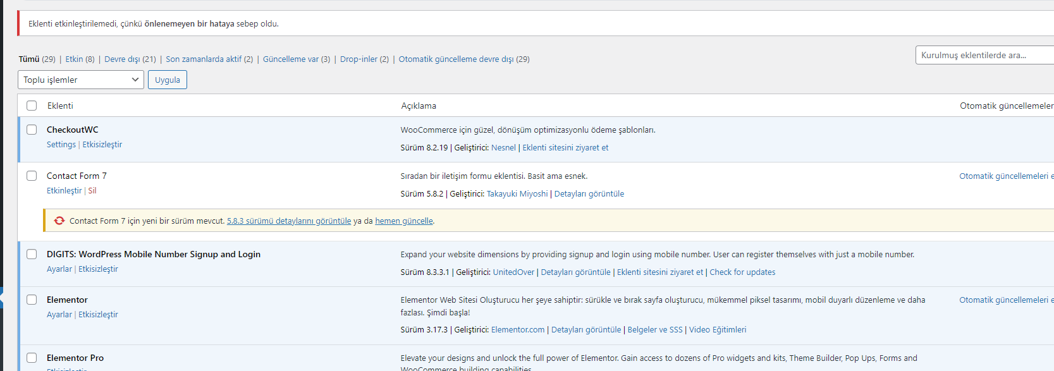Open DIGITS Detayları görüntüle link

(576, 272)
